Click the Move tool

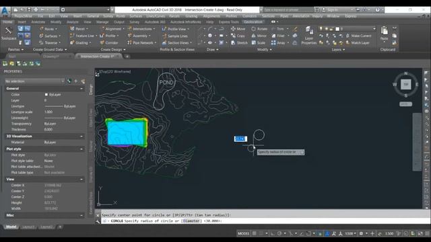238,29
